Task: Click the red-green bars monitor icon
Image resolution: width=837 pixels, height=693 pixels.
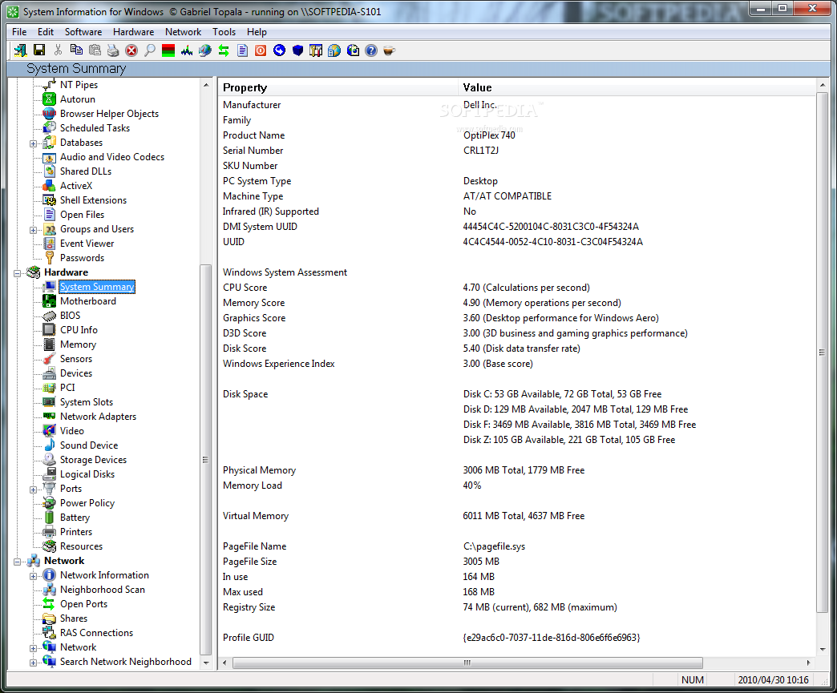Action: coord(168,50)
